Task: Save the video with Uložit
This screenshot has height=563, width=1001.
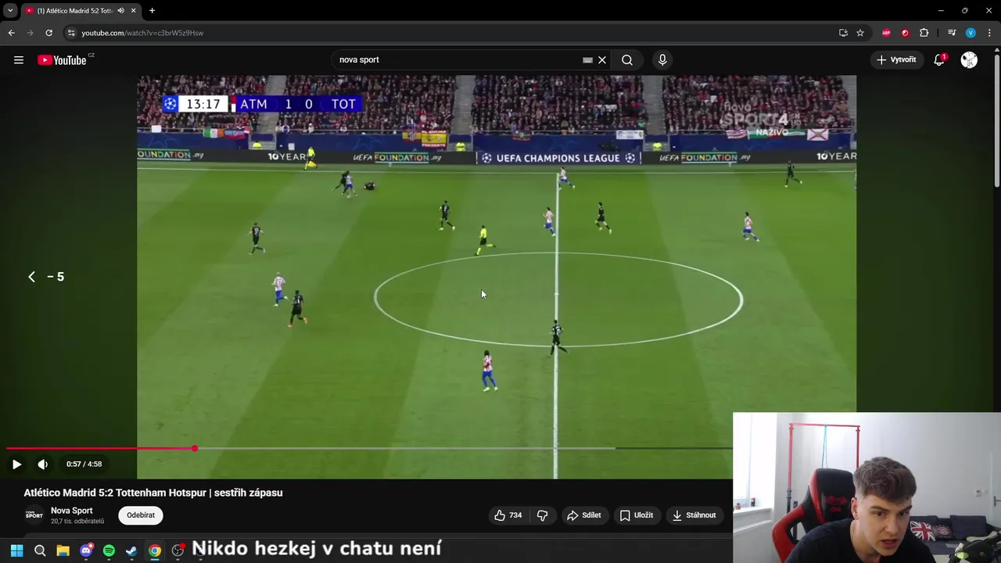Action: click(x=637, y=515)
